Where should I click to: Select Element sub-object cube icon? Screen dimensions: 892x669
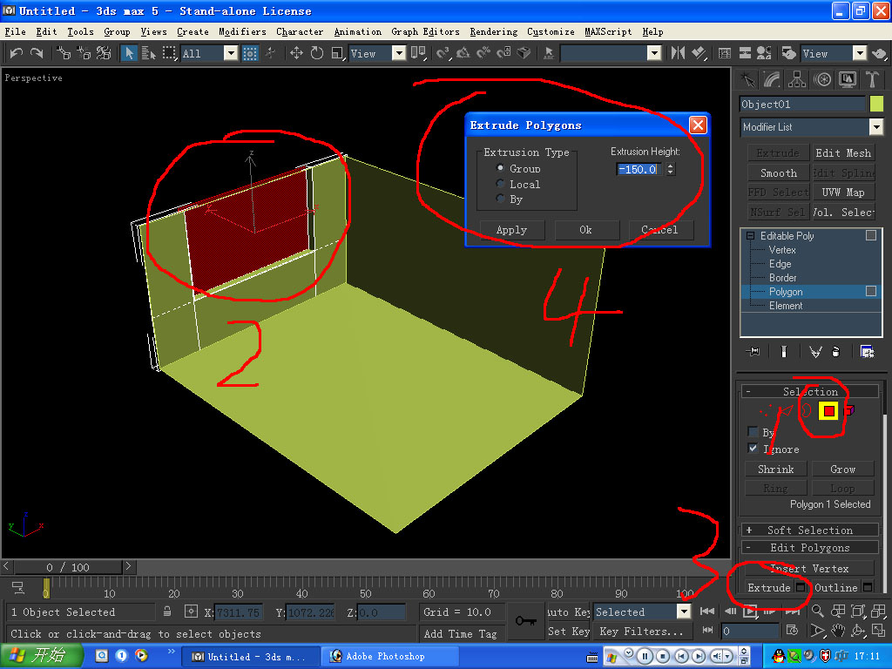[849, 410]
